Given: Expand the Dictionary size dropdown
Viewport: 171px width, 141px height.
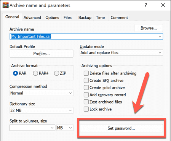Looking at the screenshot, I should (42, 110).
